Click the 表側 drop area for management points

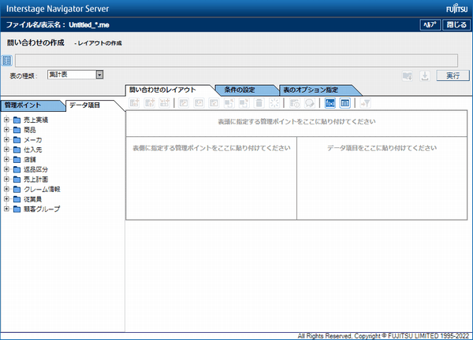pyautogui.click(x=211, y=179)
